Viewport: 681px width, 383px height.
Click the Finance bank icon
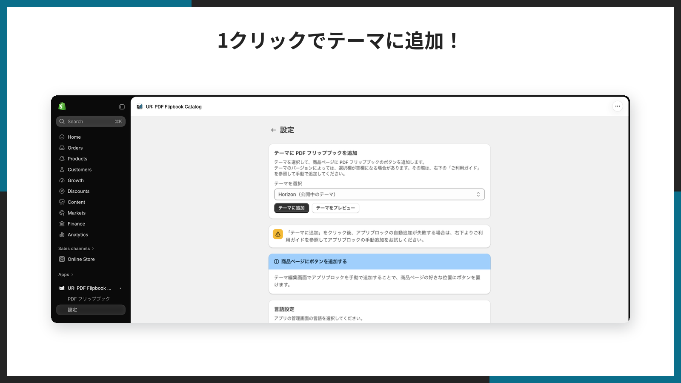(62, 224)
